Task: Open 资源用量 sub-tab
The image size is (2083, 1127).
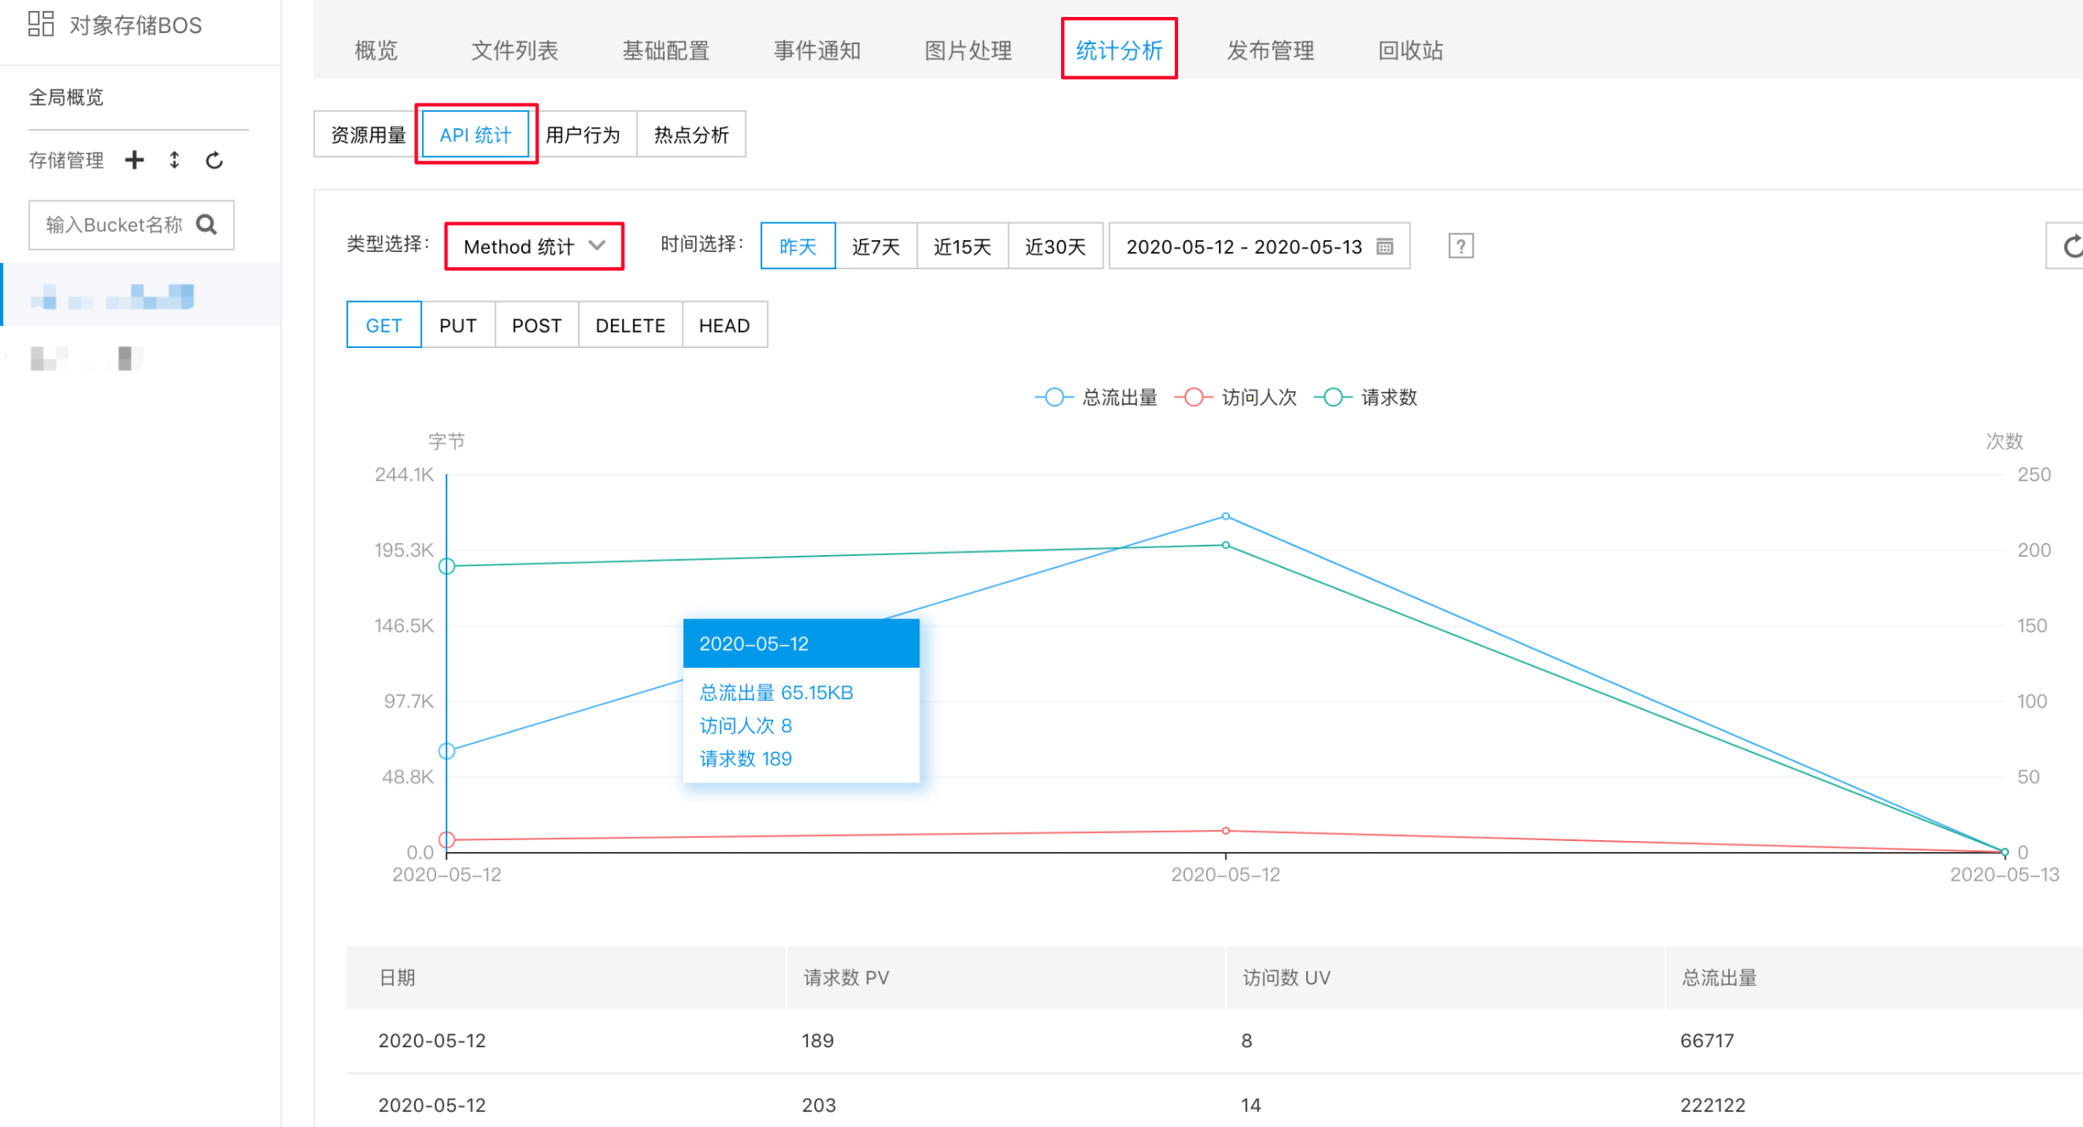Action: [x=368, y=134]
